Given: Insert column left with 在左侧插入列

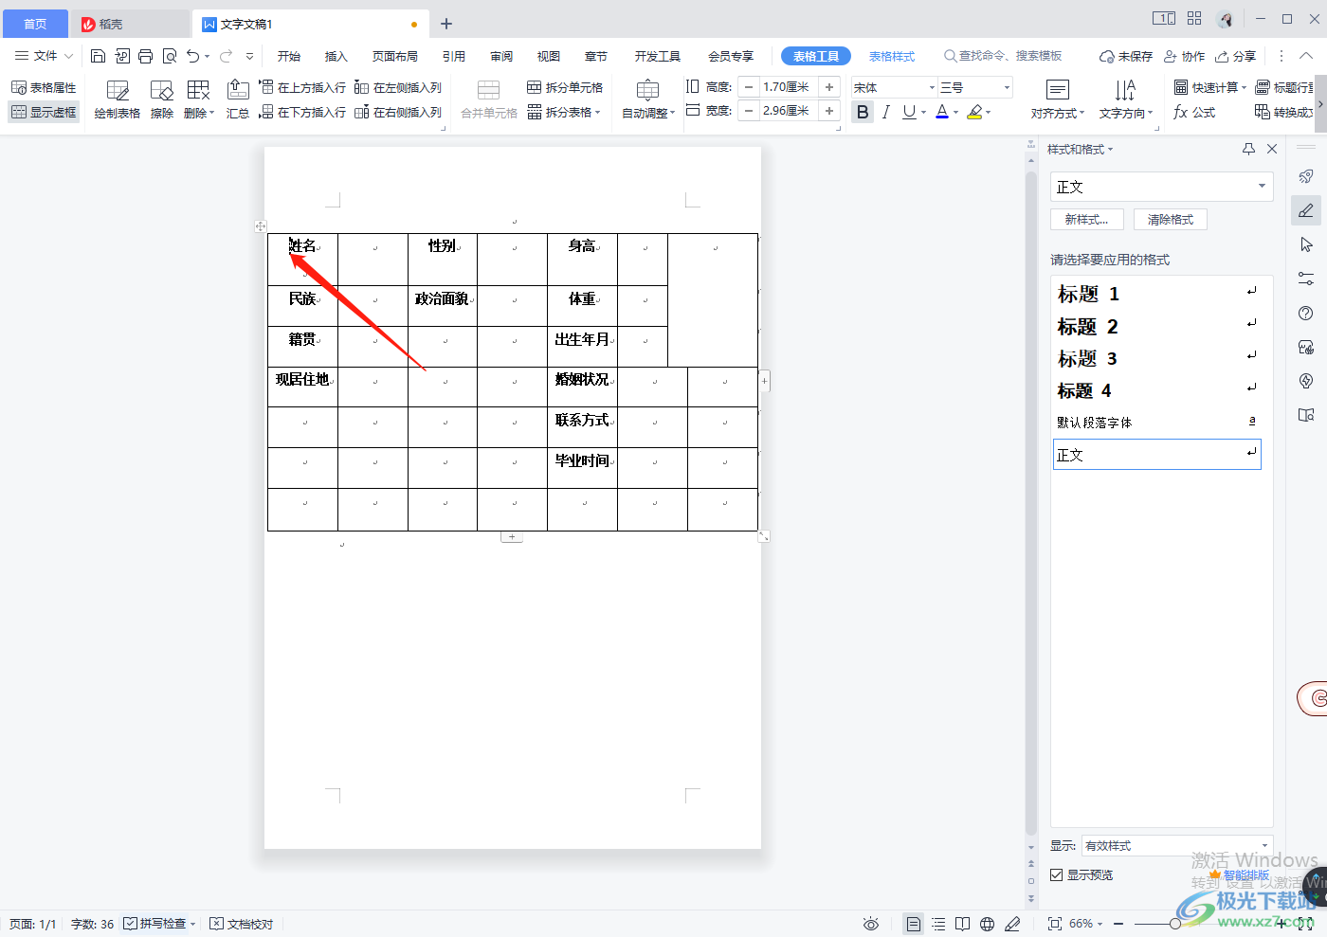Looking at the screenshot, I should point(398,87).
